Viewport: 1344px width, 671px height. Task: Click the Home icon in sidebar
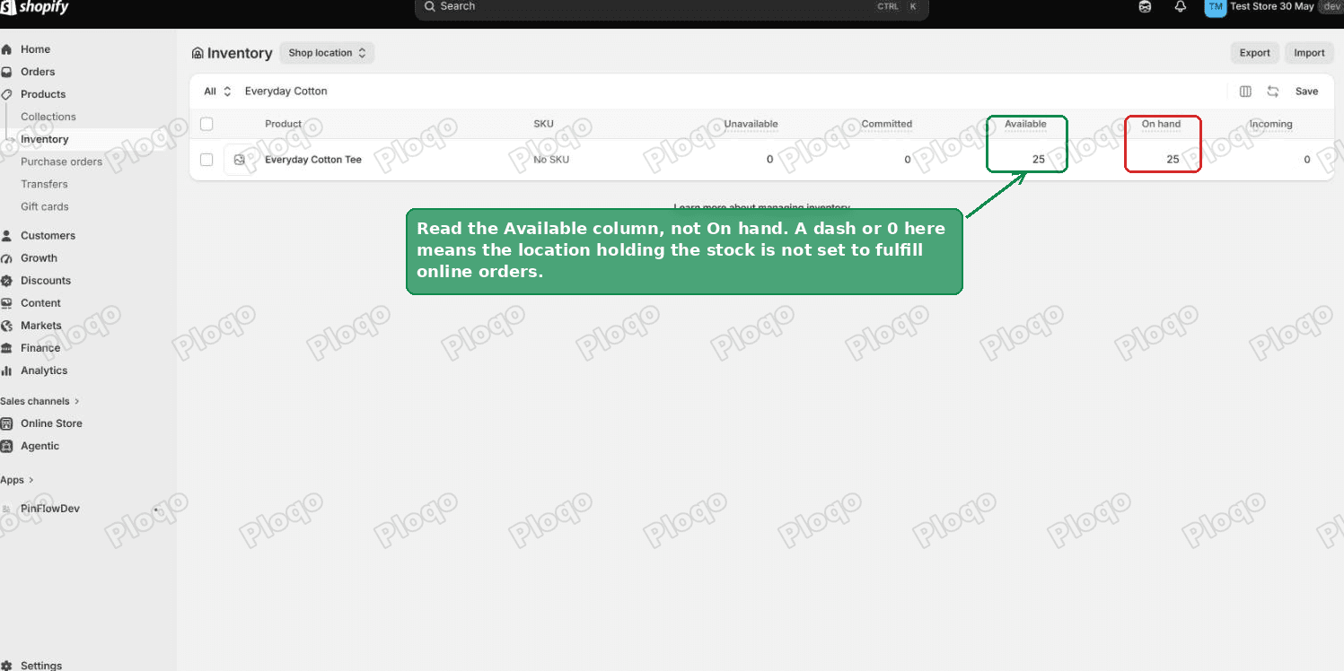pyautogui.click(x=6, y=49)
